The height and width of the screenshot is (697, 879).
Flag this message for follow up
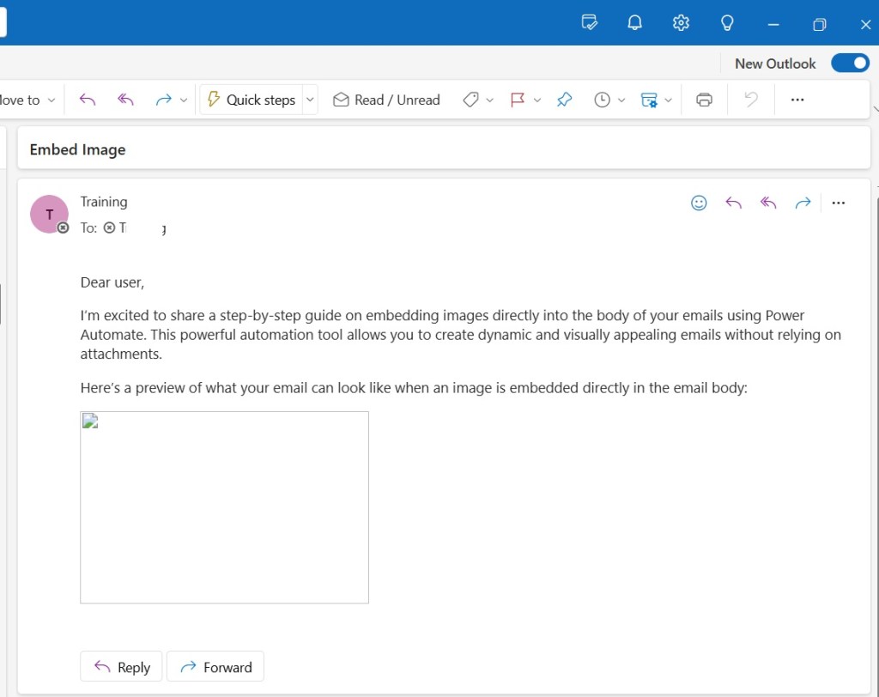pos(516,100)
